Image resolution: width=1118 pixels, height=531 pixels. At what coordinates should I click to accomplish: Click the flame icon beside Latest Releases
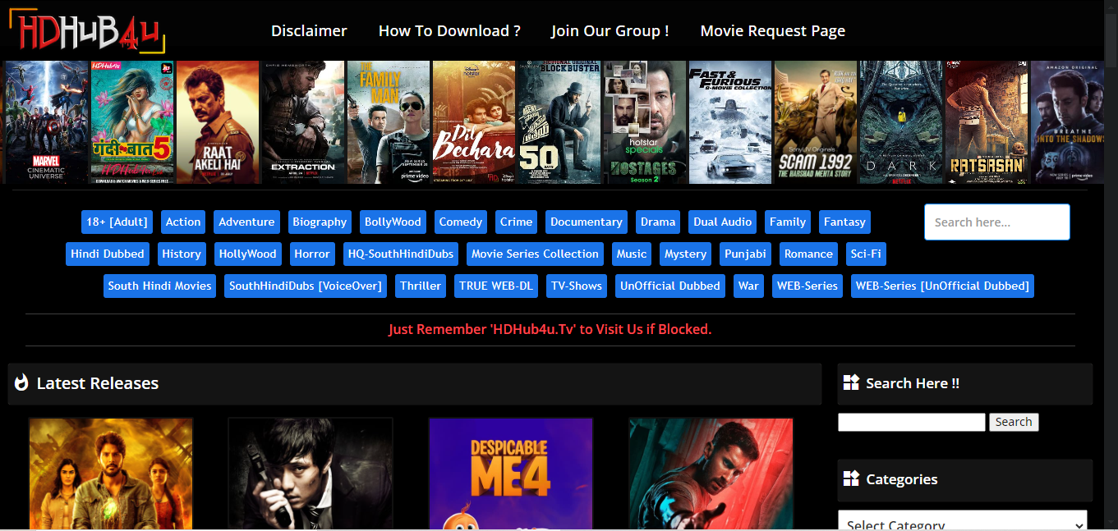point(22,383)
